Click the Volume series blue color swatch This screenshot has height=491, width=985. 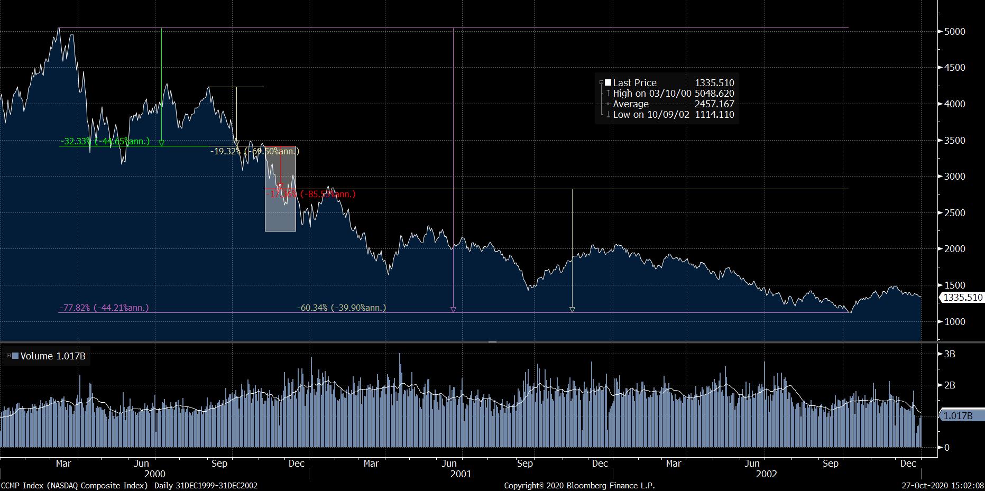pos(15,356)
